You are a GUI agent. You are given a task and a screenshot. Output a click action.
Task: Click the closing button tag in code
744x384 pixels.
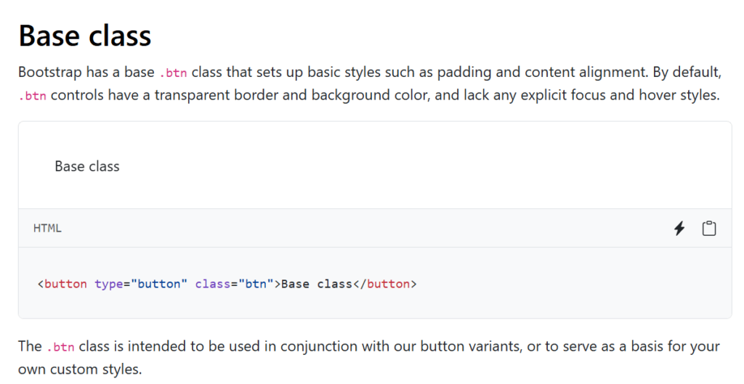click(384, 284)
